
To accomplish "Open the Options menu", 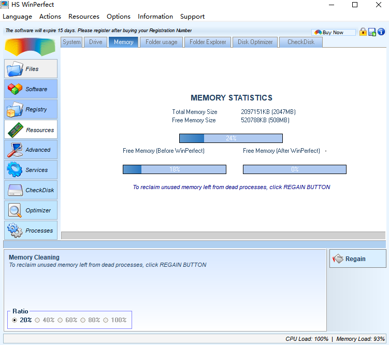I will pos(119,17).
